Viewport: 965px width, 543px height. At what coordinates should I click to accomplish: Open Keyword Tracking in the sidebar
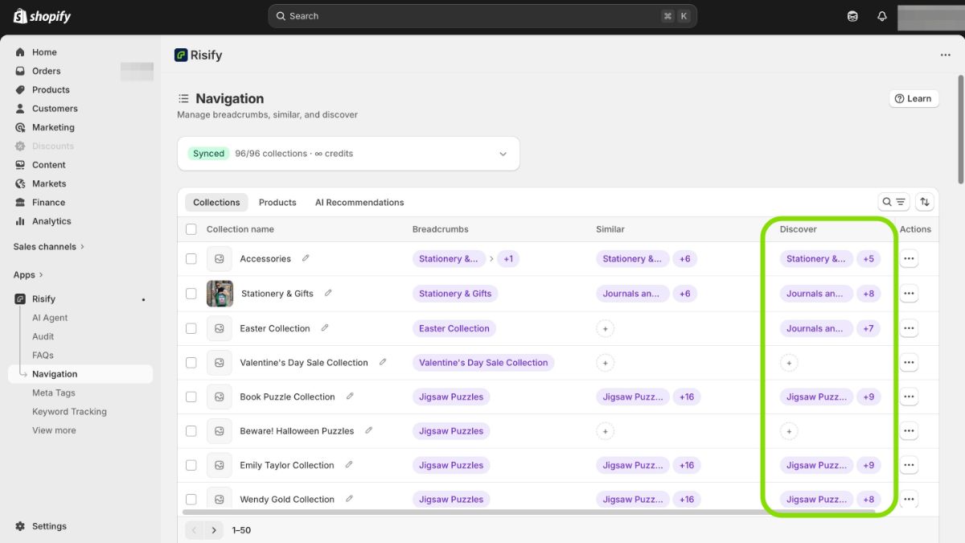coord(69,412)
